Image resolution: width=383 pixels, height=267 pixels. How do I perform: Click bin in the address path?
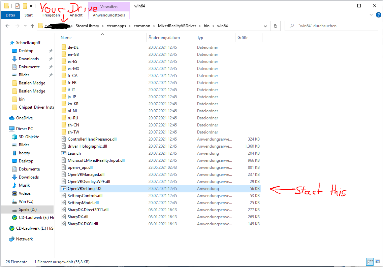click(x=206, y=26)
